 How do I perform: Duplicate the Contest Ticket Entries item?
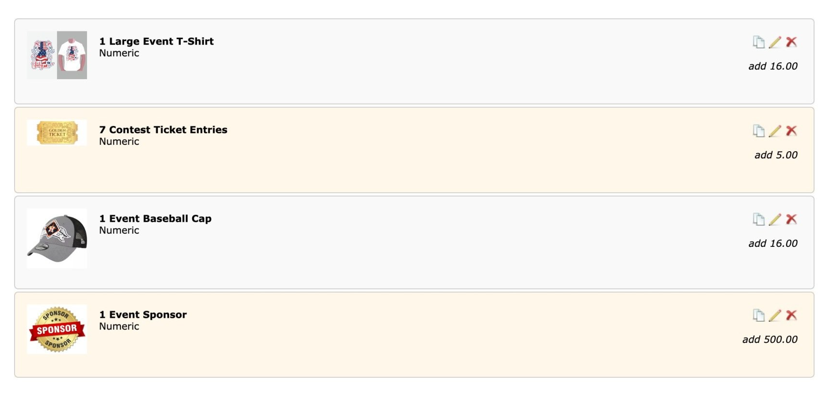pos(758,131)
